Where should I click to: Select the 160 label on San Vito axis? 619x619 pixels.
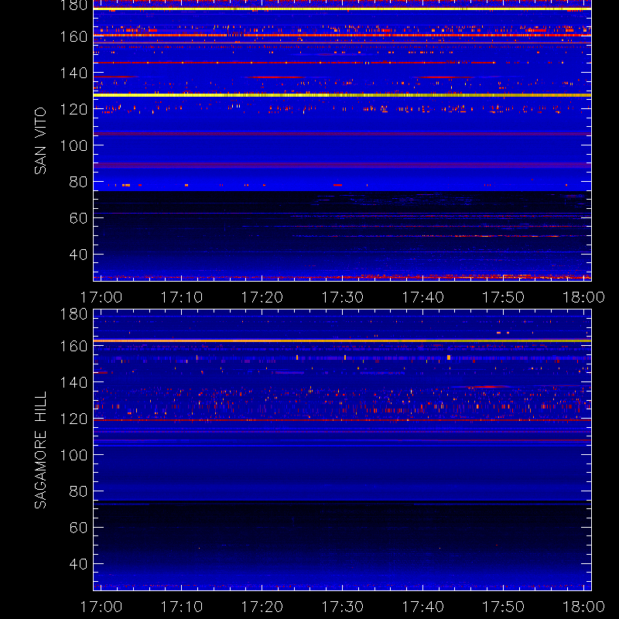74,36
